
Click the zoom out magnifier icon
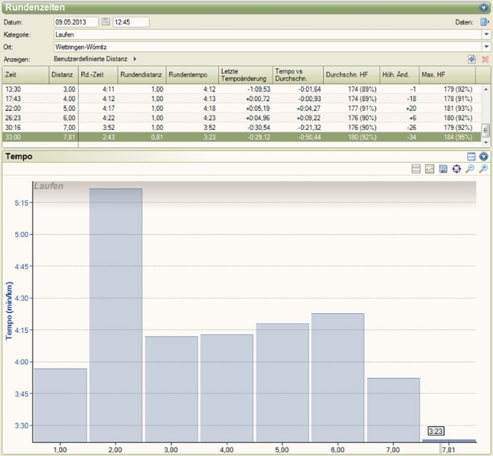[469, 169]
